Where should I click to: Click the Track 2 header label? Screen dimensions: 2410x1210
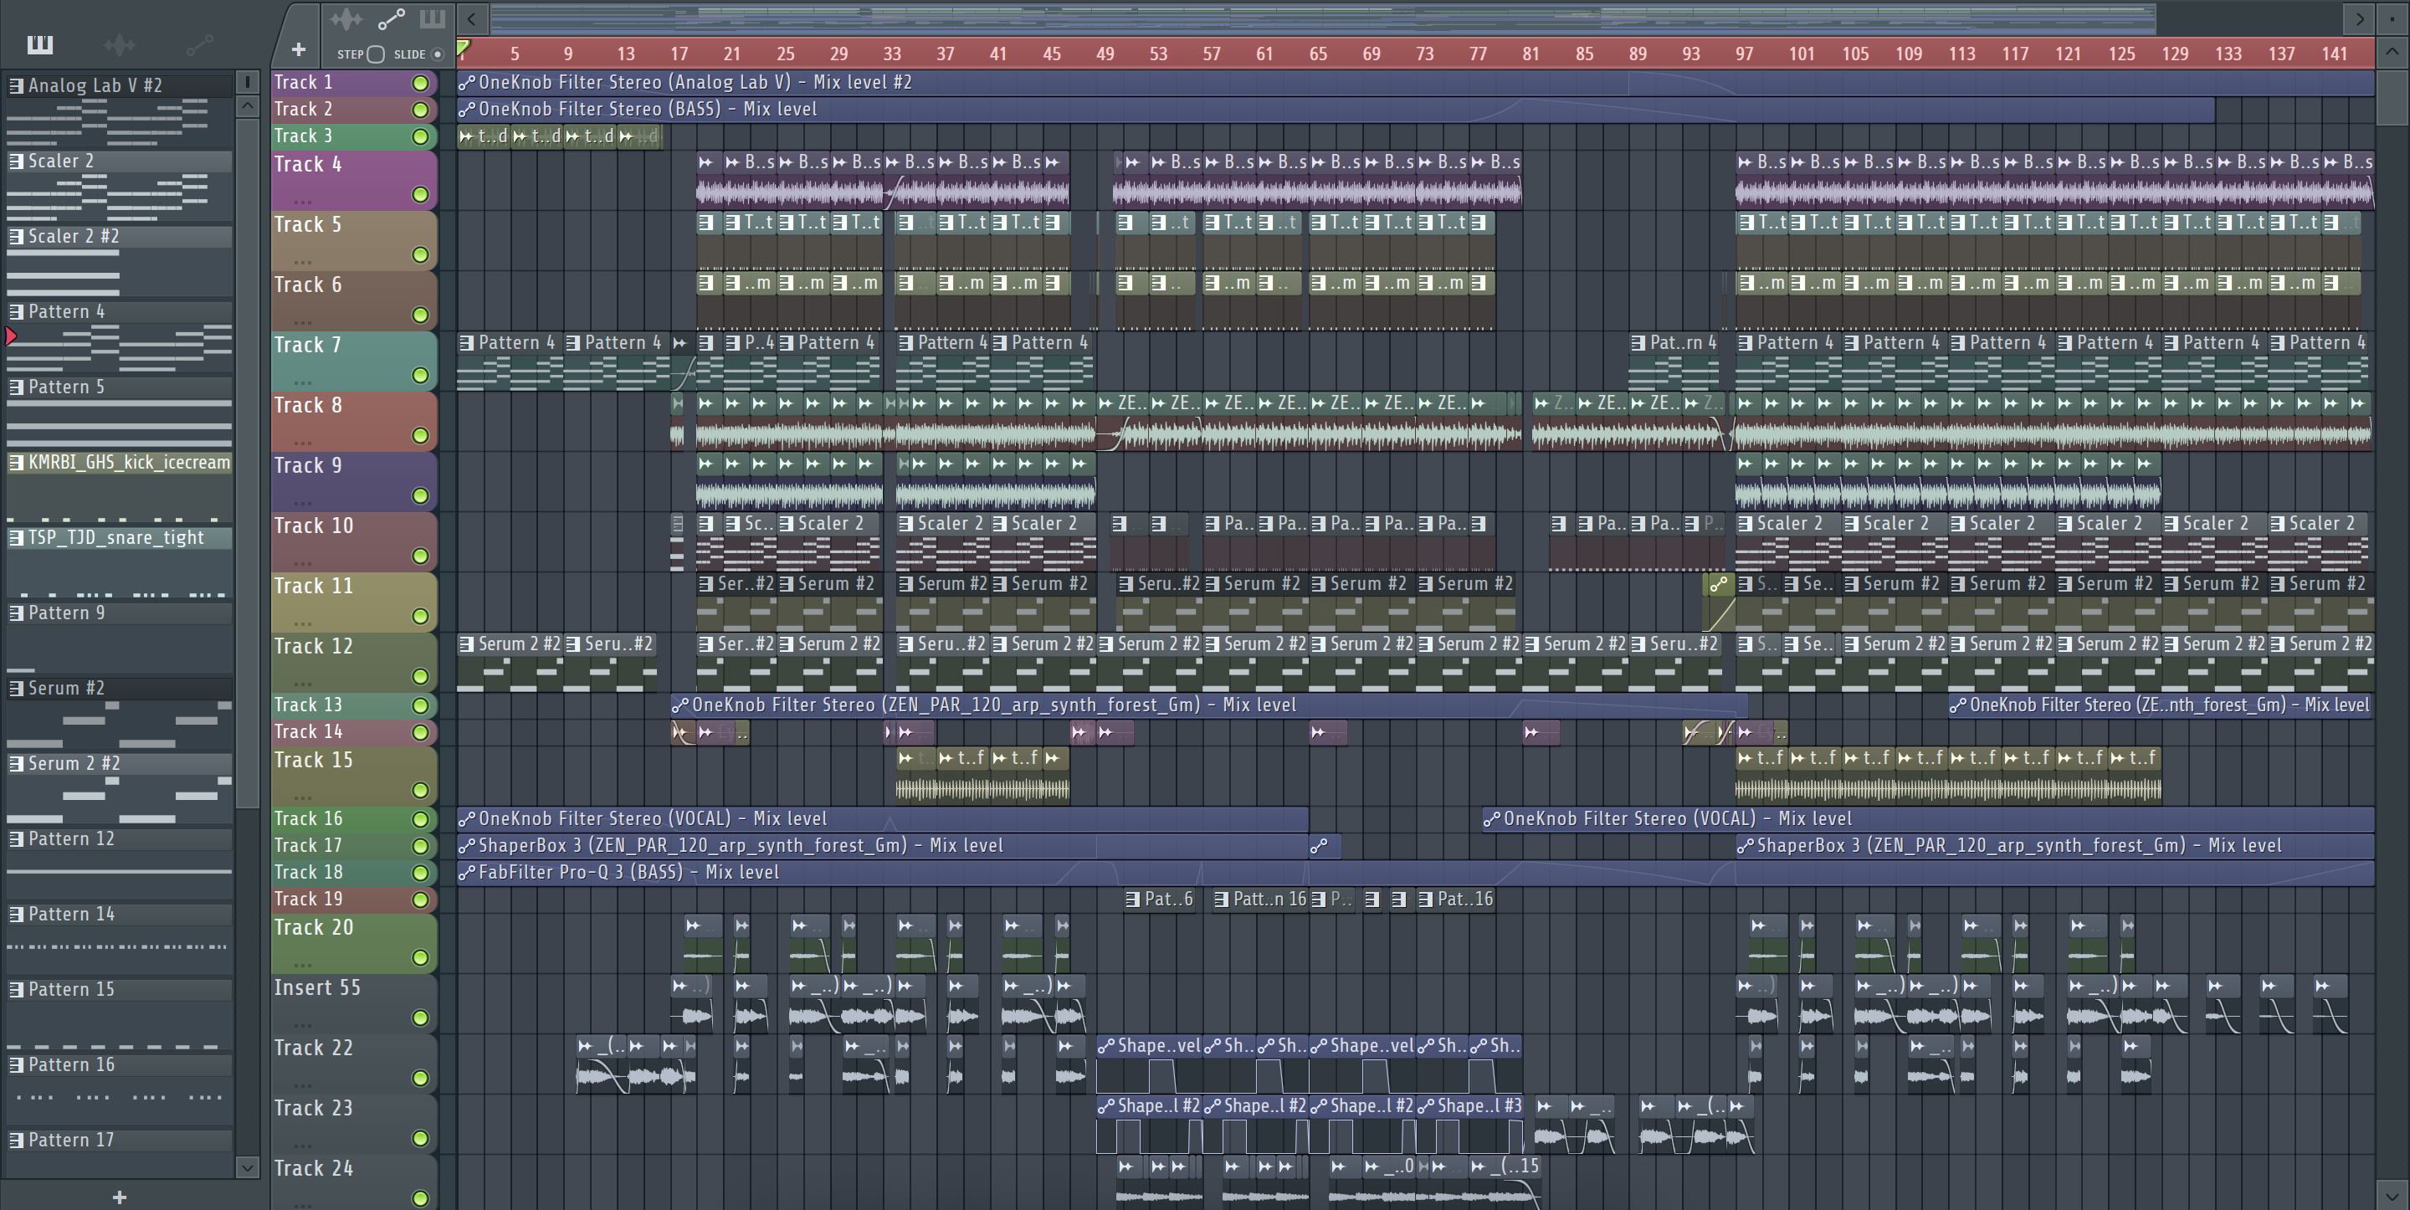tap(303, 110)
